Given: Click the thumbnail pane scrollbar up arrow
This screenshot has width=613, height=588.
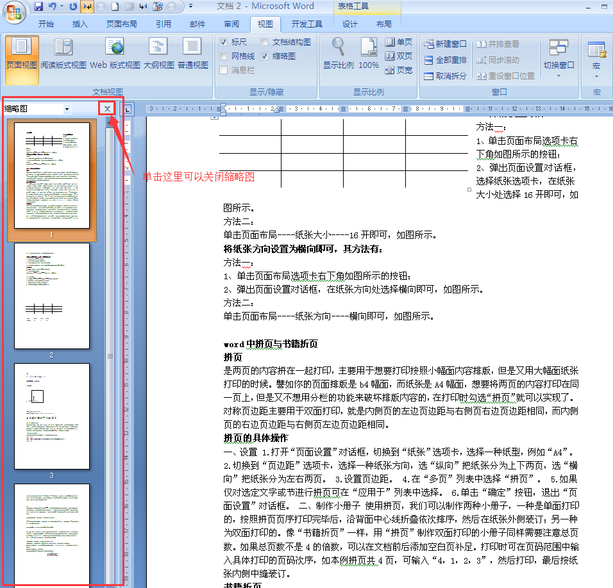Looking at the screenshot, I should pyautogui.click(x=110, y=122).
